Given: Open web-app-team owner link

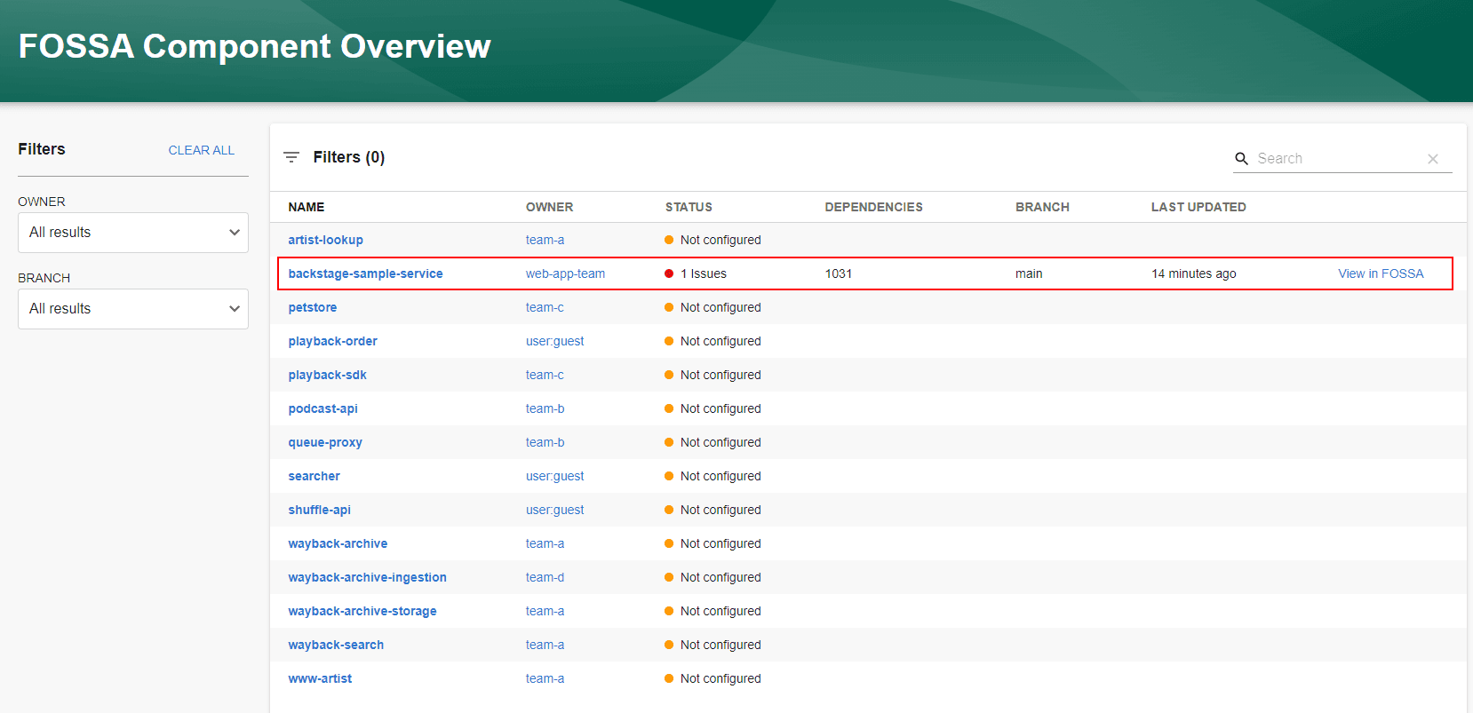Looking at the screenshot, I should [x=565, y=273].
